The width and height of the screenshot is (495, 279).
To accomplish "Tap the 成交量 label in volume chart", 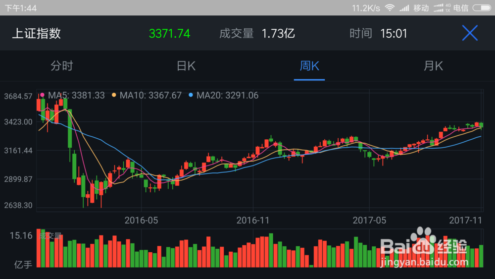I will (x=50, y=235).
